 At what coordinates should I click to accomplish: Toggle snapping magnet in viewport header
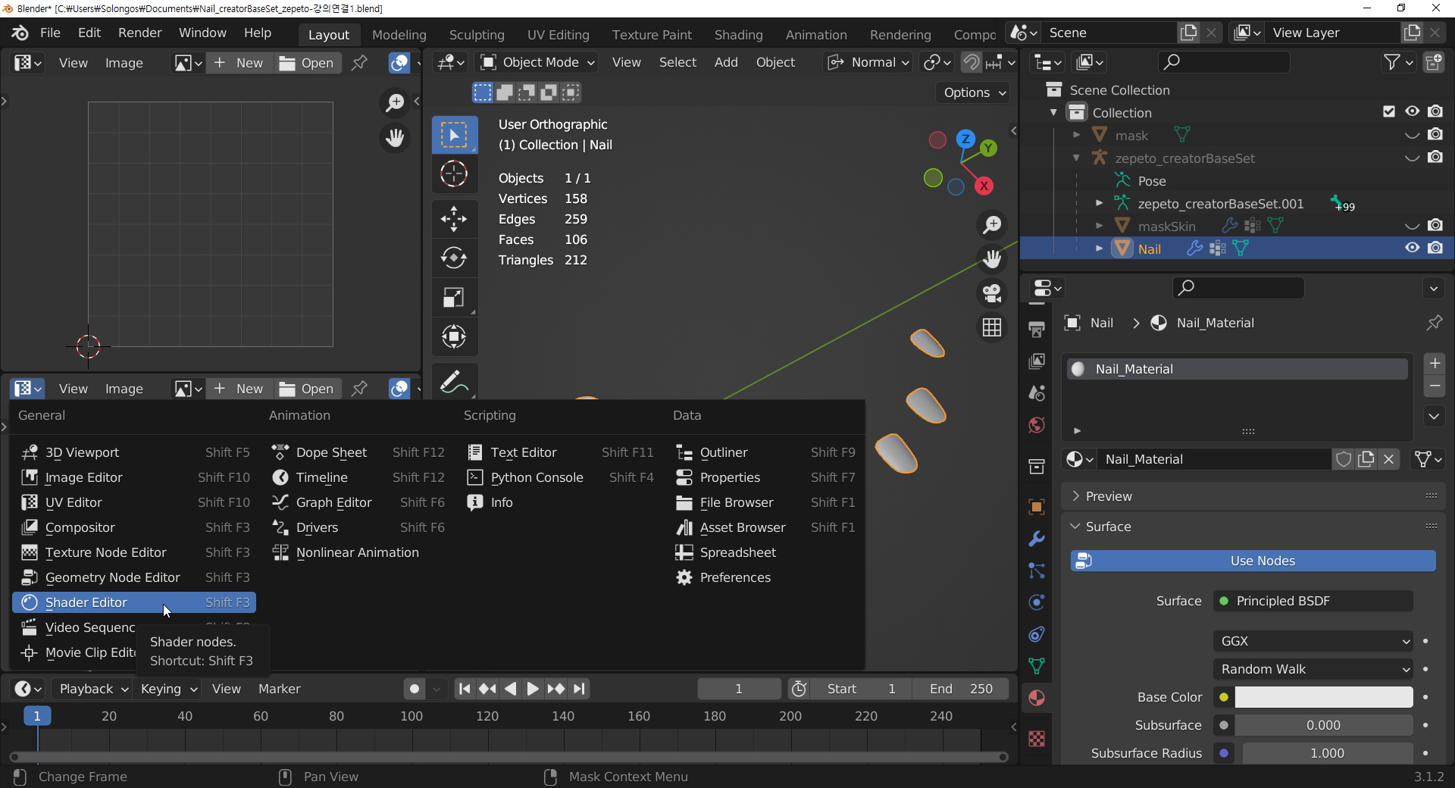[x=971, y=62]
